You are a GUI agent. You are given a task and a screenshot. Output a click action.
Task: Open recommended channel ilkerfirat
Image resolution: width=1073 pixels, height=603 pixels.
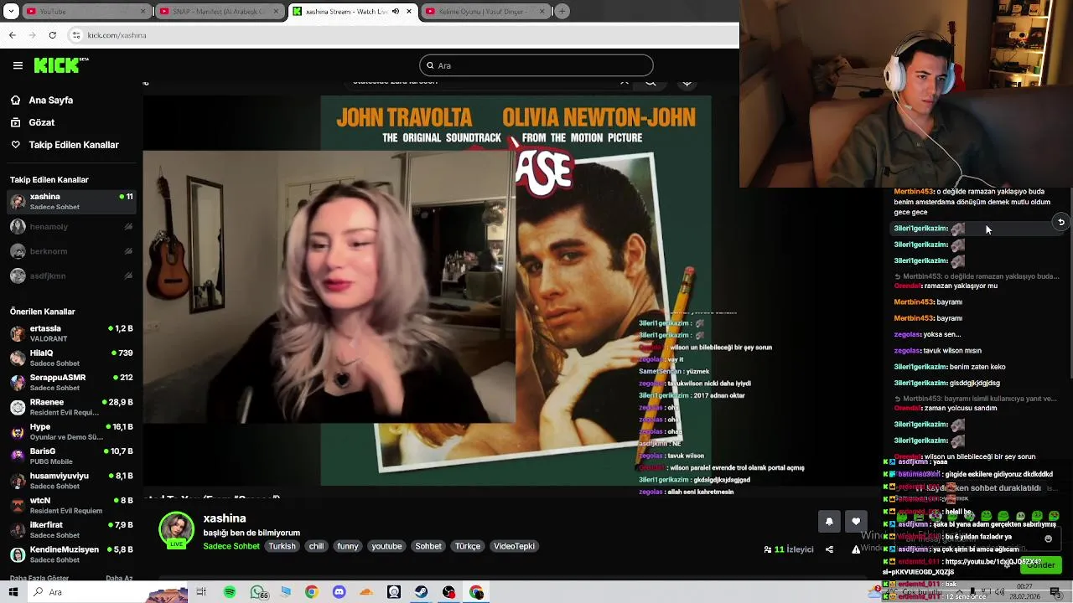tap(71, 529)
